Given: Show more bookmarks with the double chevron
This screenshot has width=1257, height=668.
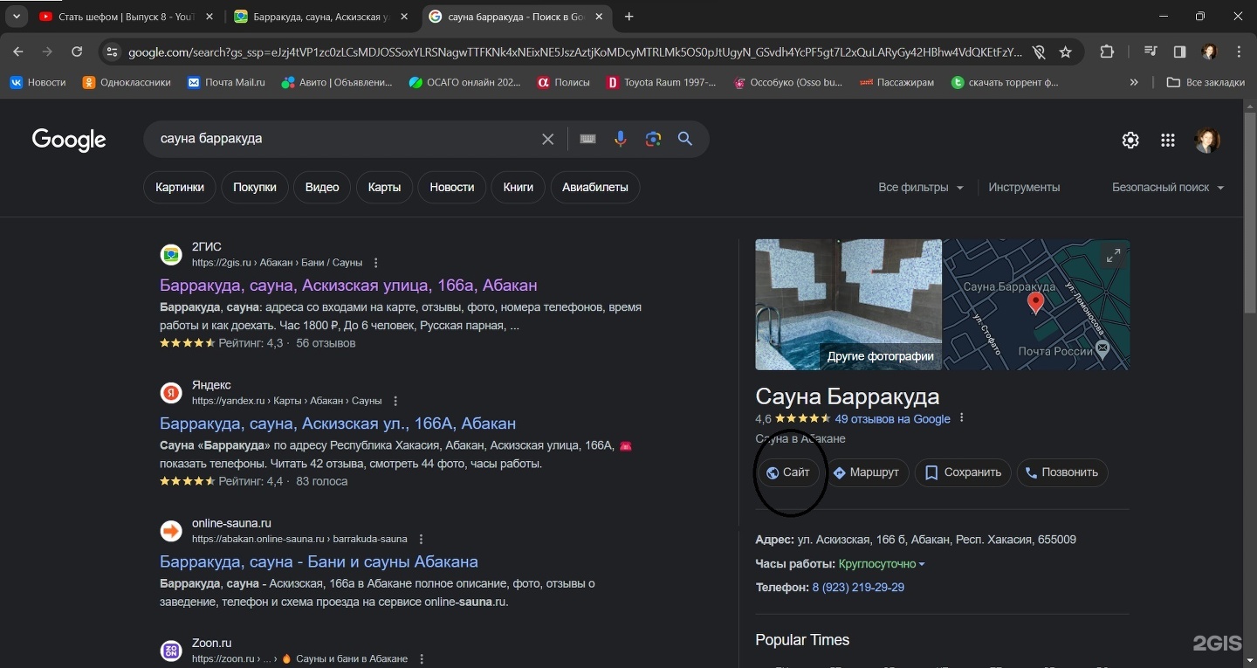Looking at the screenshot, I should point(1134,82).
